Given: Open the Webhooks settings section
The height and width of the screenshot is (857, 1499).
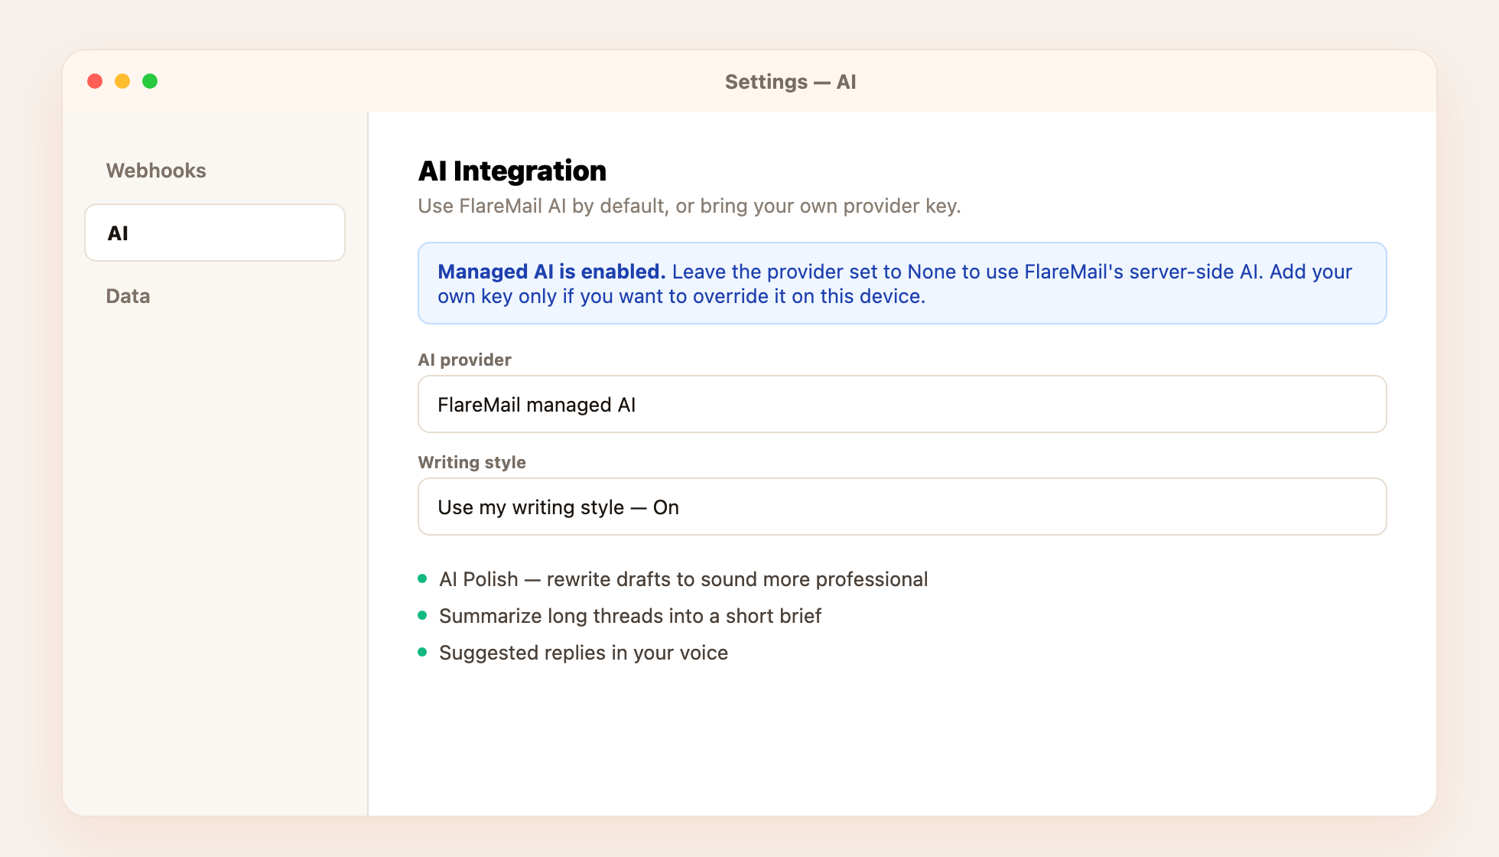Looking at the screenshot, I should pyautogui.click(x=156, y=170).
